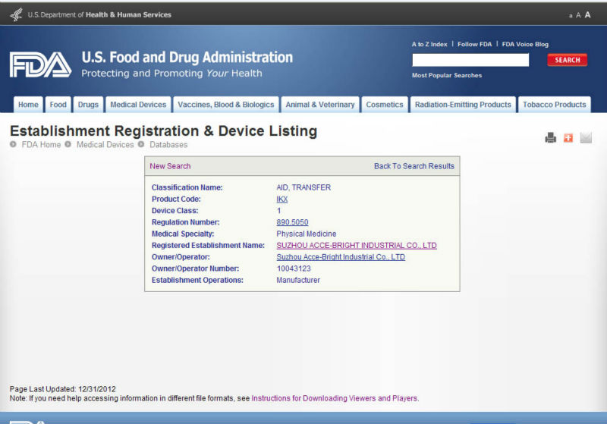Click the red SEARCH button
The height and width of the screenshot is (424, 607).
point(567,60)
